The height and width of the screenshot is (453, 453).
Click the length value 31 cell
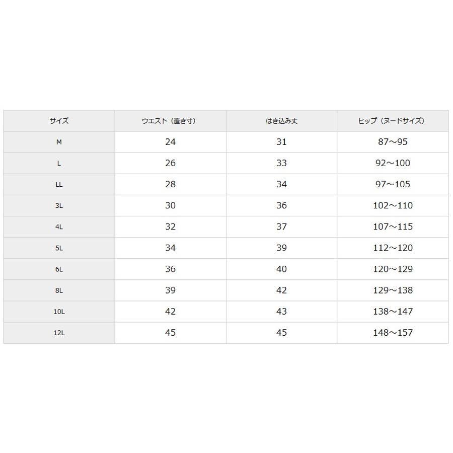[x=281, y=142]
